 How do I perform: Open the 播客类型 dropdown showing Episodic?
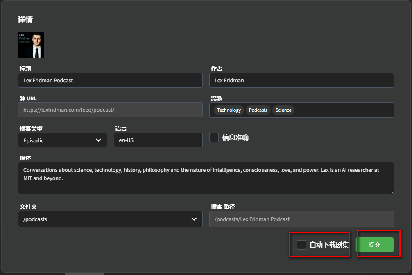(x=62, y=140)
